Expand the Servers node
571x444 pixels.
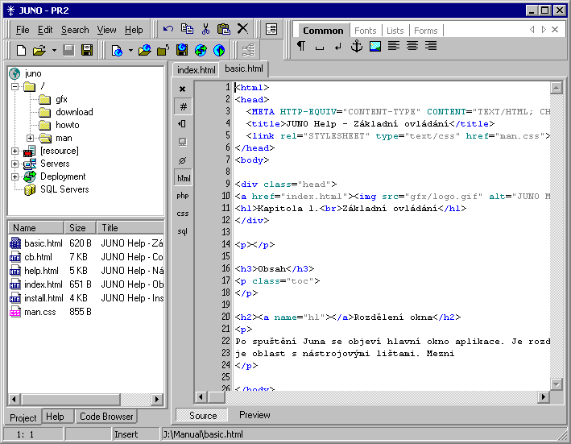[x=15, y=164]
